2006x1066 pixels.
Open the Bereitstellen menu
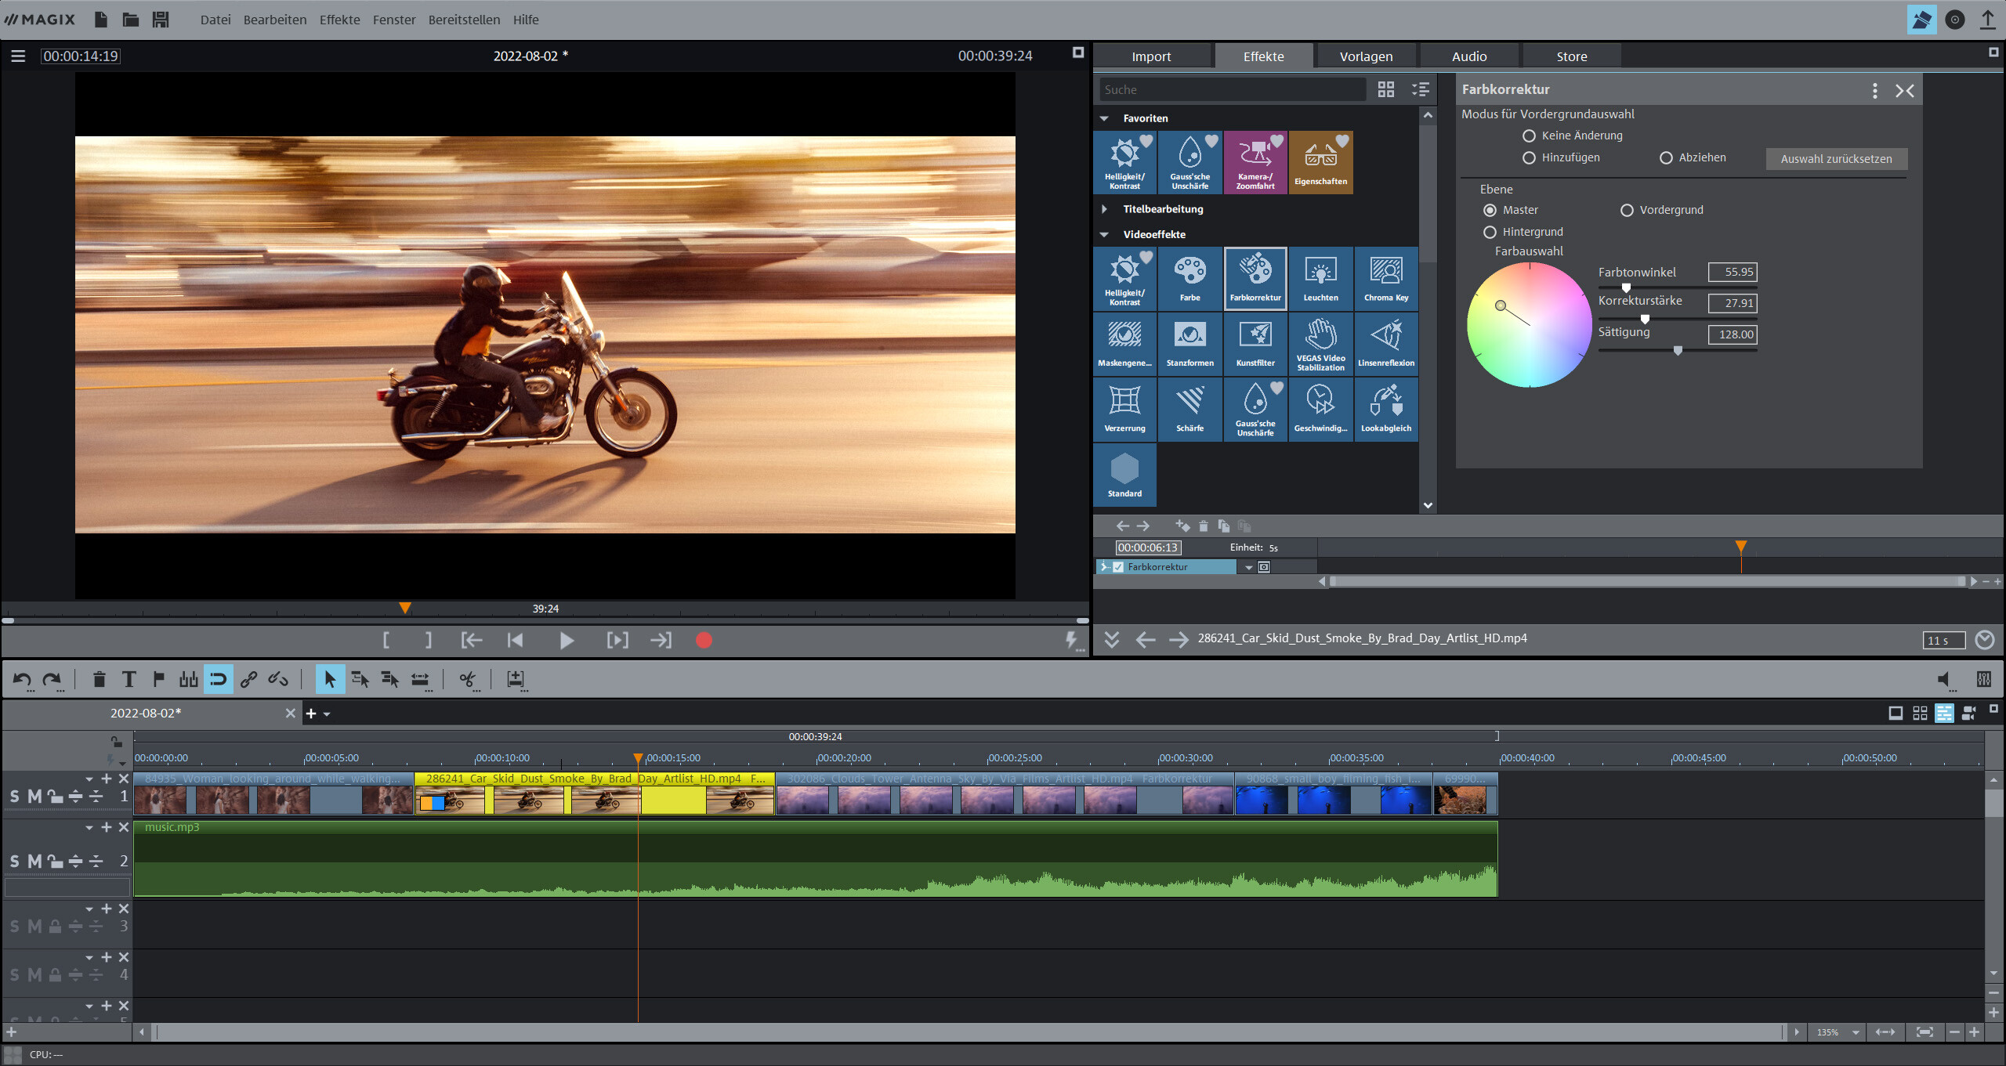point(464,20)
